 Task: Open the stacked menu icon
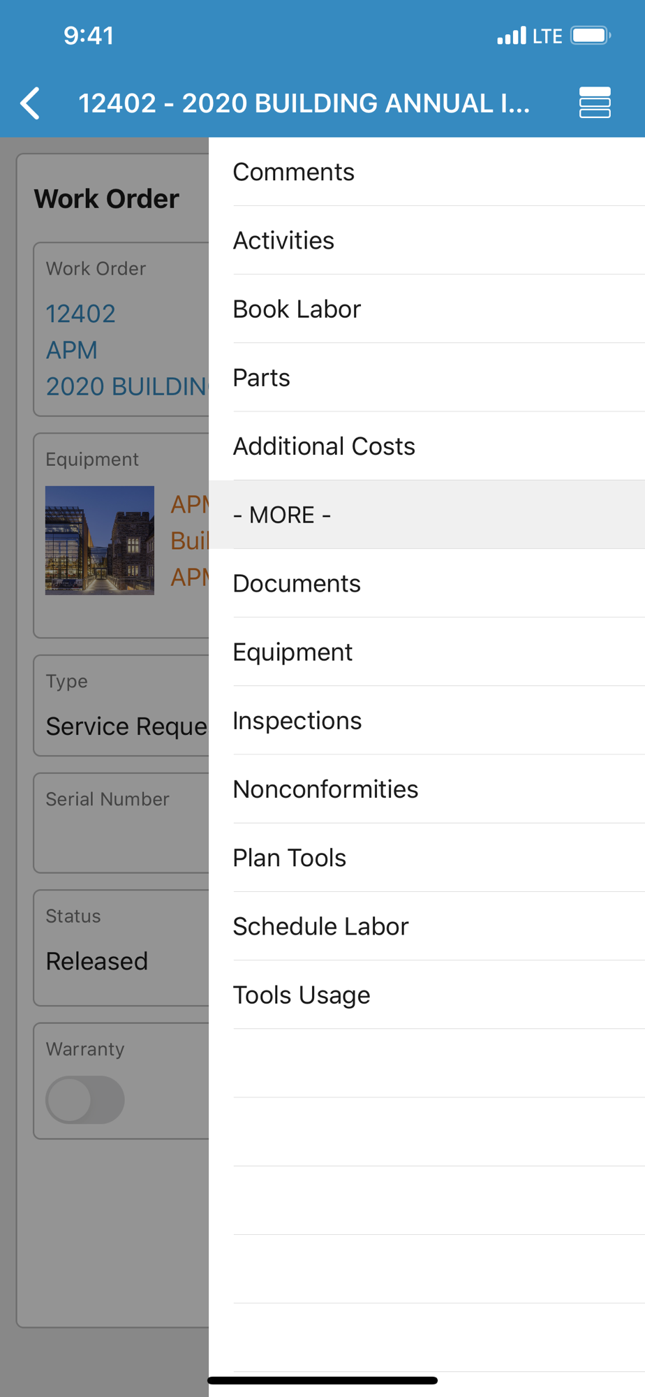(595, 103)
